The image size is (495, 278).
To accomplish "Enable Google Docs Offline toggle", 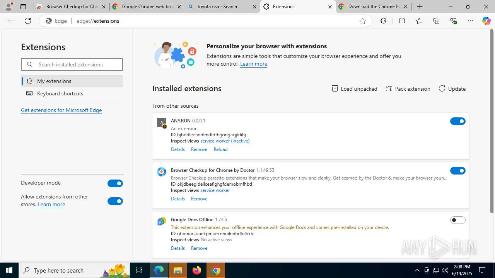I will click(458, 220).
